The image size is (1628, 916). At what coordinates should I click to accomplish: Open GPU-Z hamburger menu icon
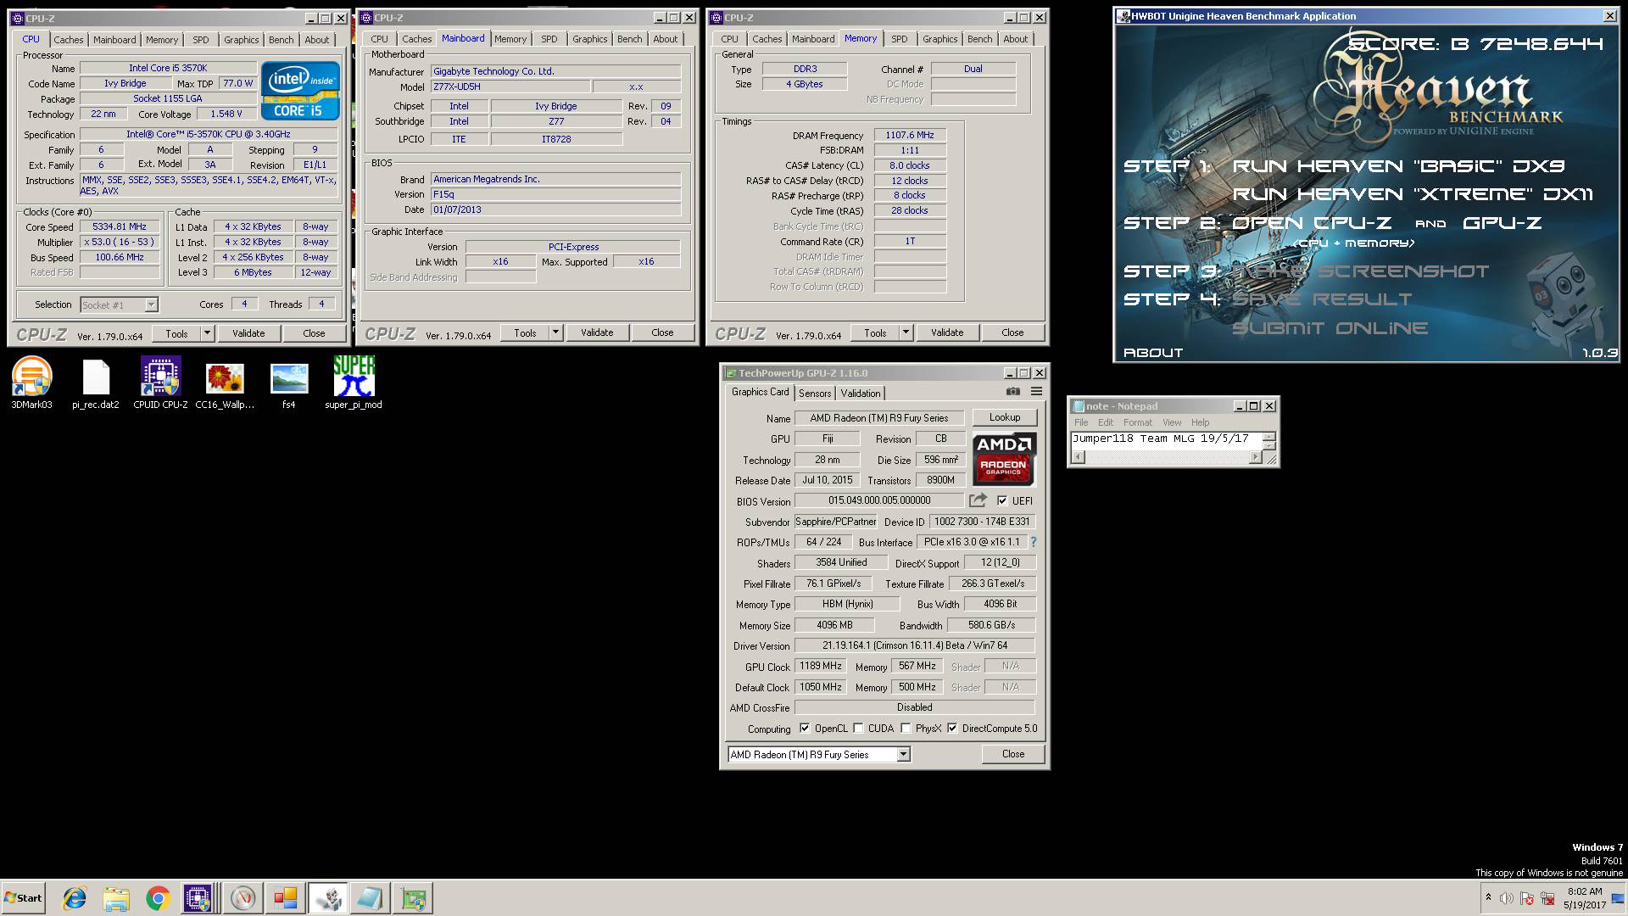(x=1036, y=392)
